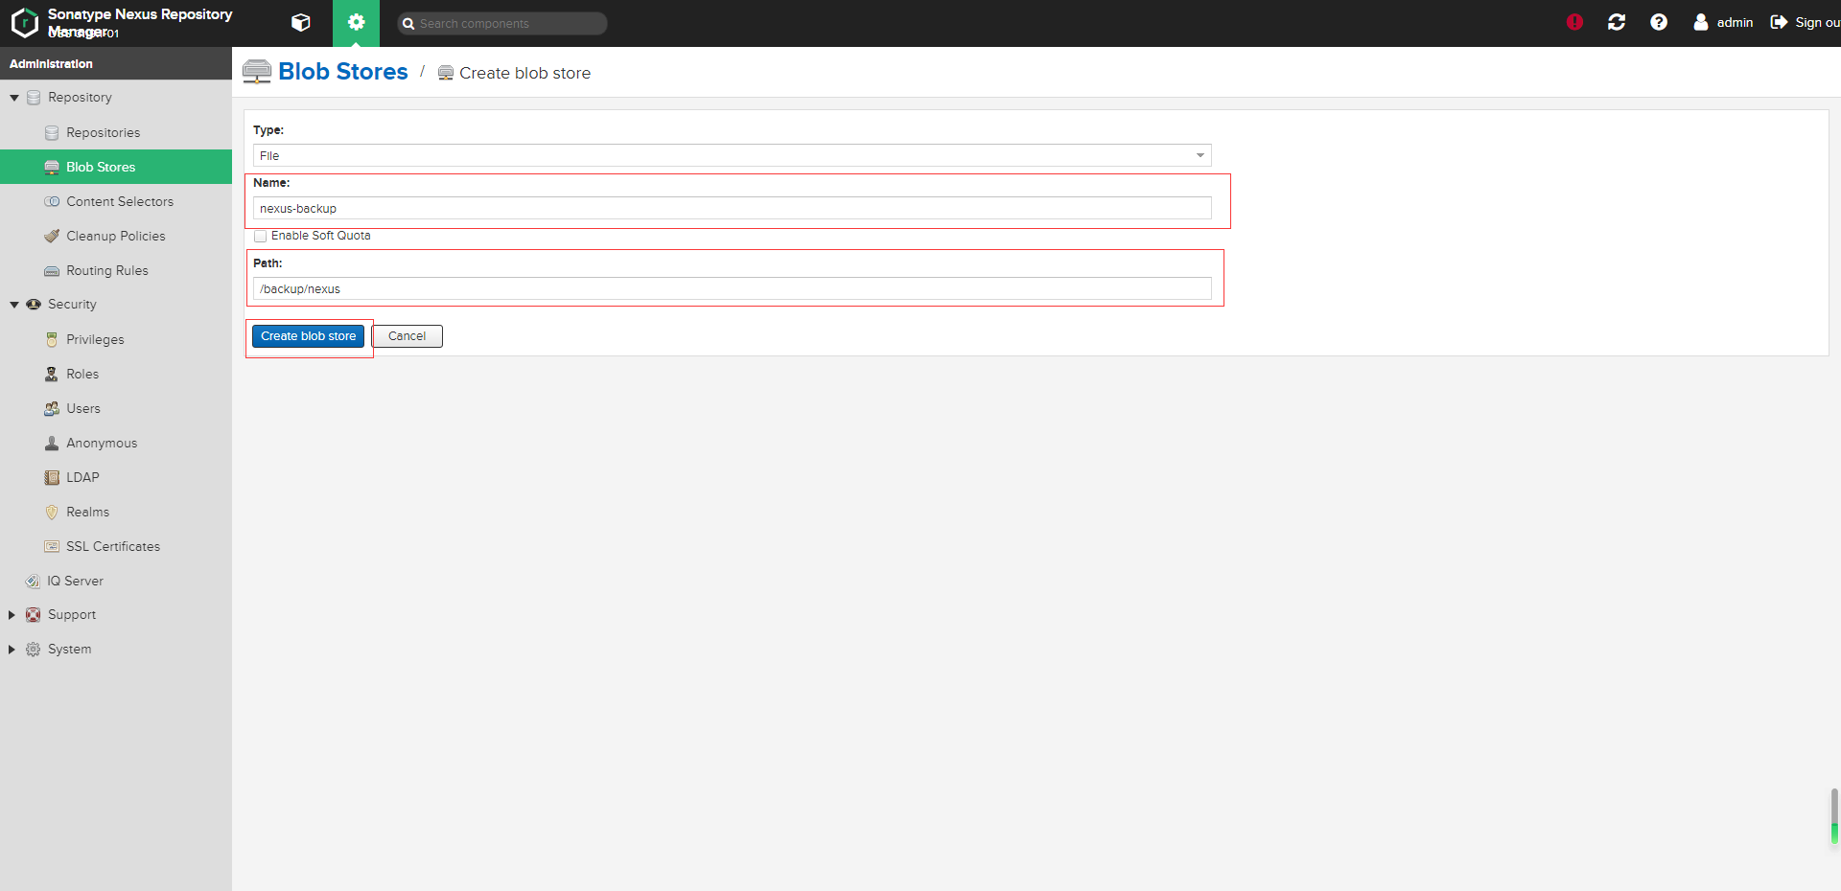Enable the Soft Quota checkbox

pyautogui.click(x=261, y=236)
